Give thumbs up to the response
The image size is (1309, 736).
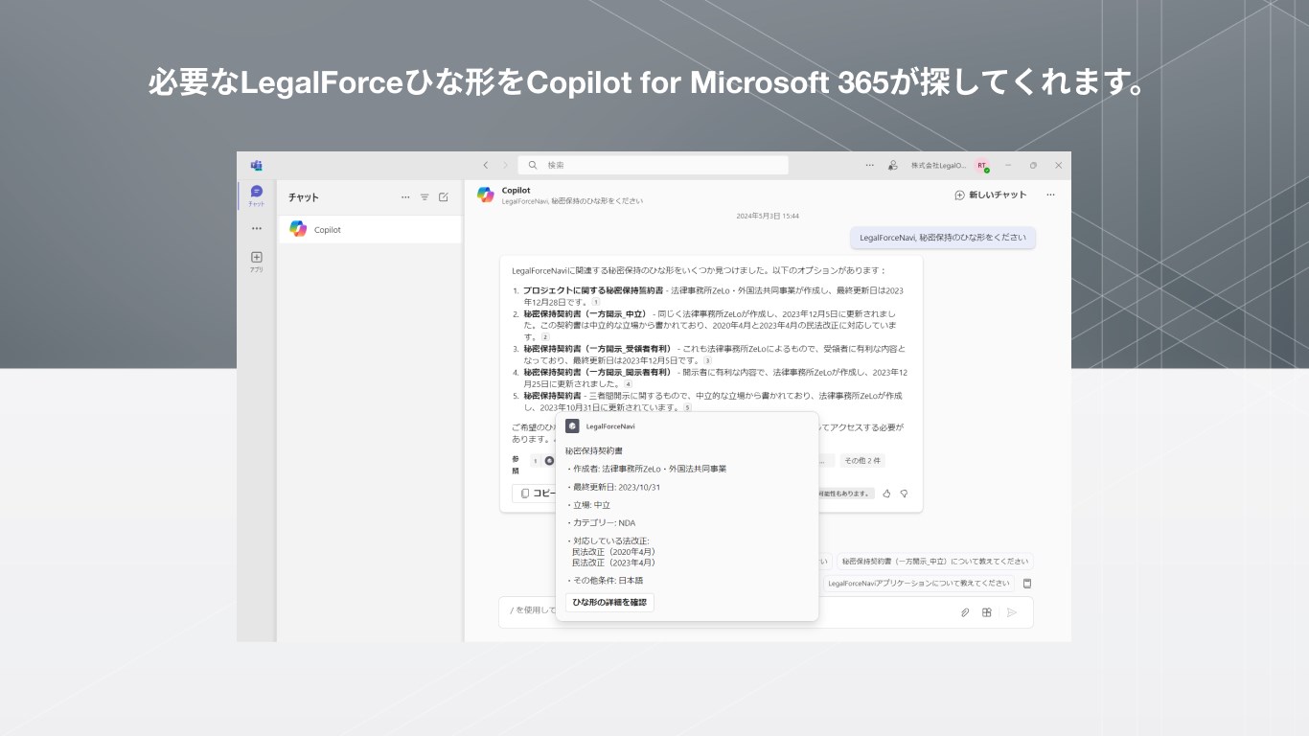point(886,494)
